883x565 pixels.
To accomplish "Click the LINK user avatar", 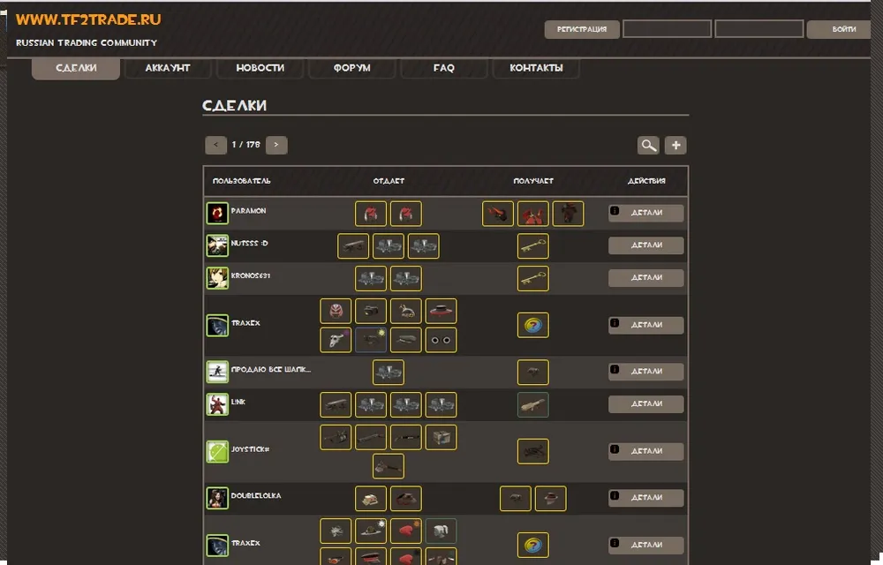I will coord(217,404).
